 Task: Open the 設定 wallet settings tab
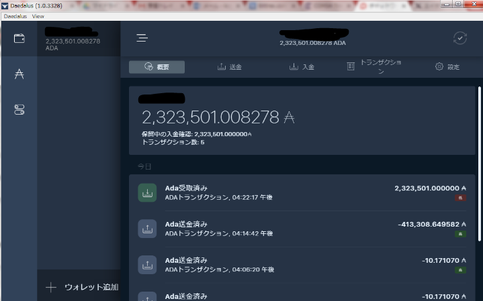point(447,67)
